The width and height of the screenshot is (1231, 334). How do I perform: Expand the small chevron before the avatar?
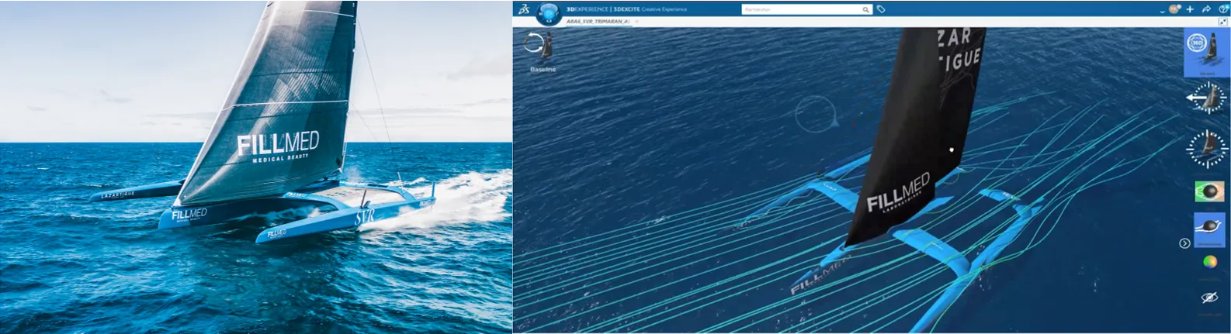1162,12
